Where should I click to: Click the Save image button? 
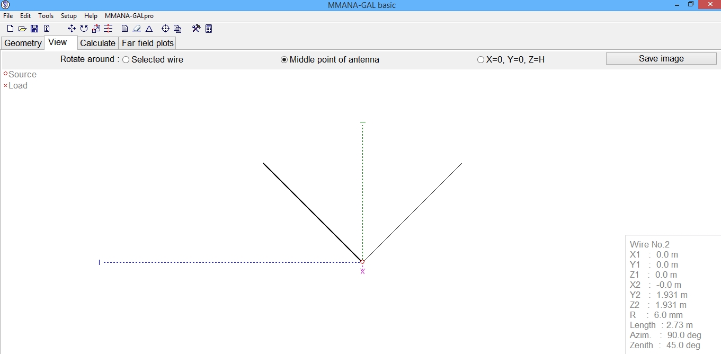(661, 59)
